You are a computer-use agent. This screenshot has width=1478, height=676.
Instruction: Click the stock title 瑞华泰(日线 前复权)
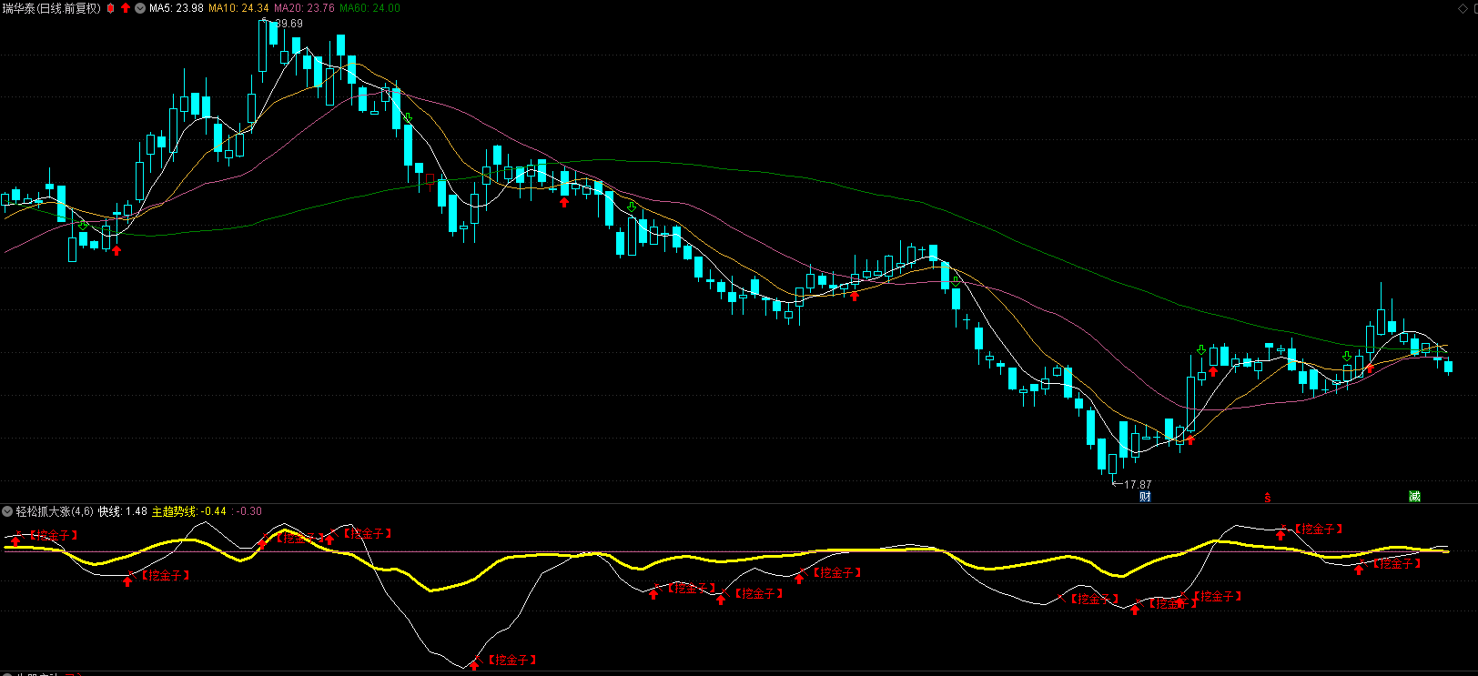click(x=52, y=8)
